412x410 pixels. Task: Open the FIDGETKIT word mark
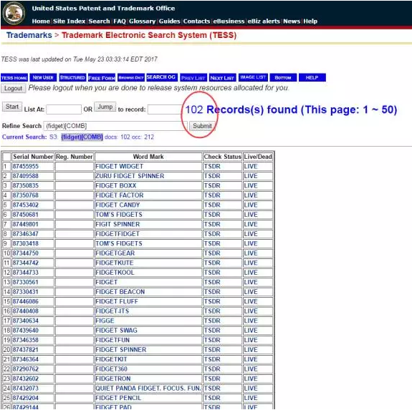111,359
